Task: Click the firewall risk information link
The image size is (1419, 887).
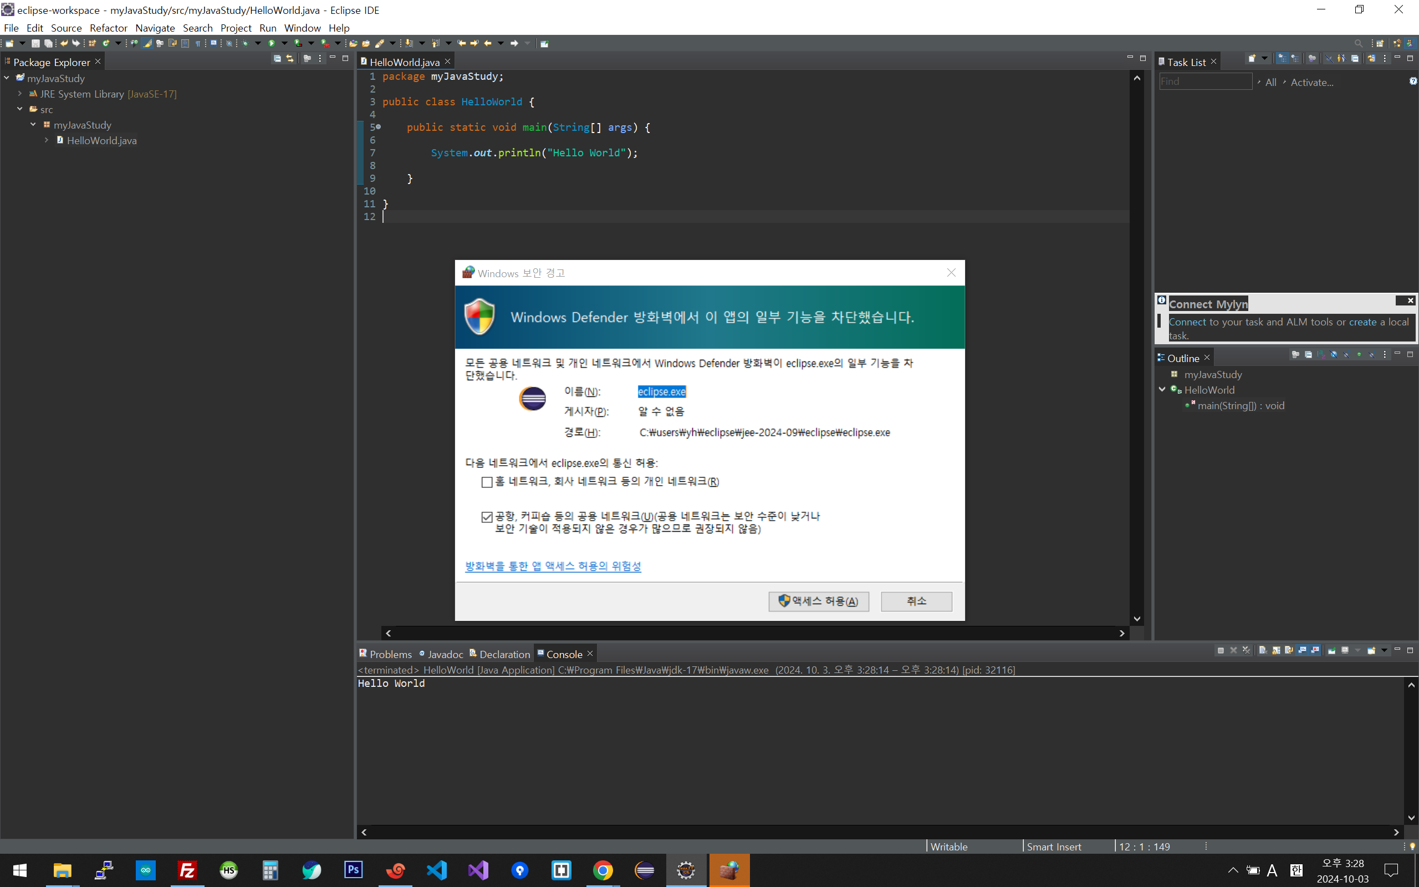Action: point(552,566)
